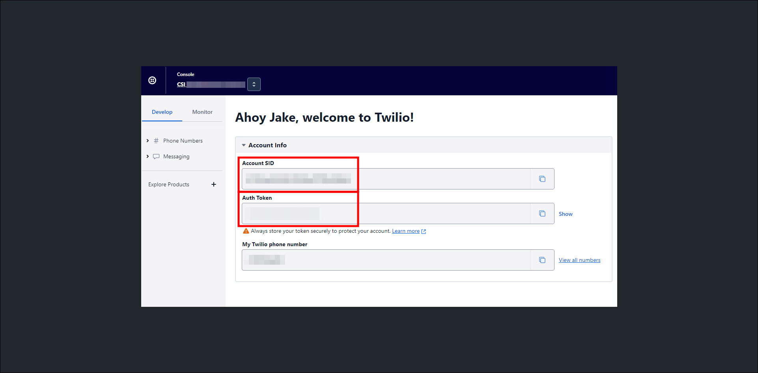The width and height of the screenshot is (758, 373).
Task: Click the hash icon for Phone Numbers
Action: click(x=156, y=141)
